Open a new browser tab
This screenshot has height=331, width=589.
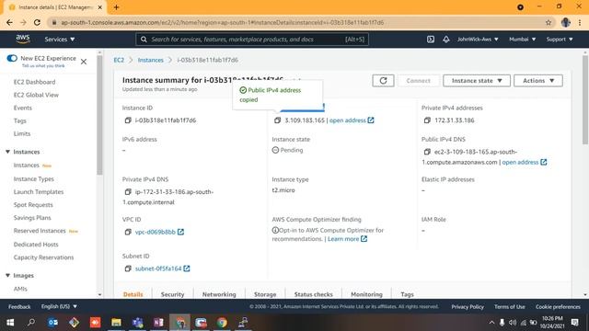(116, 7)
